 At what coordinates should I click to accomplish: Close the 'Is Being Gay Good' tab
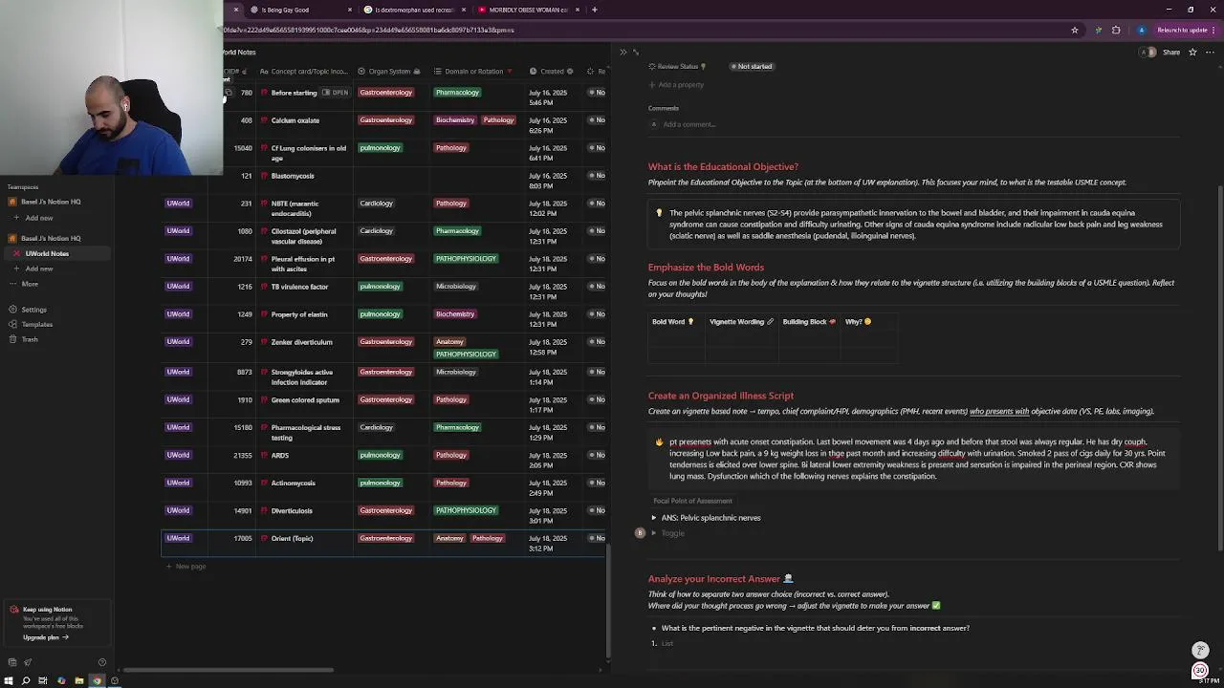(349, 10)
